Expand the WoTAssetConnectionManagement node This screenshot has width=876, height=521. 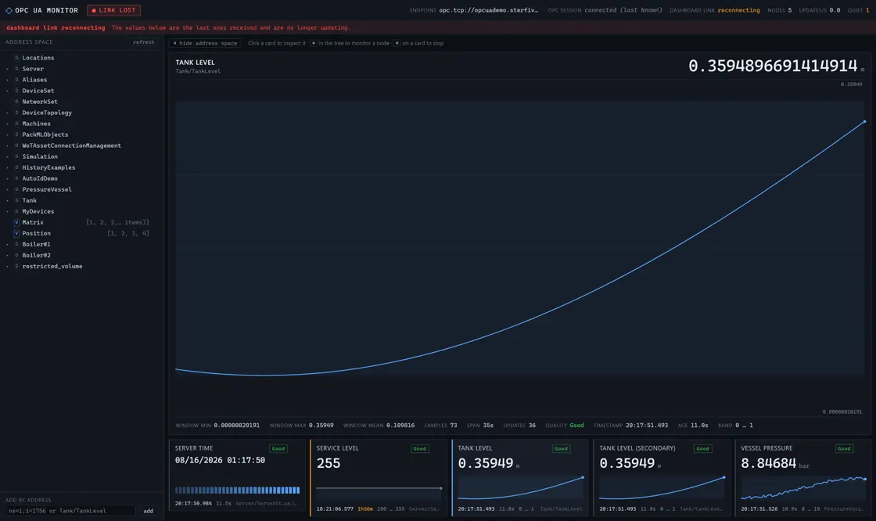pyautogui.click(x=7, y=146)
